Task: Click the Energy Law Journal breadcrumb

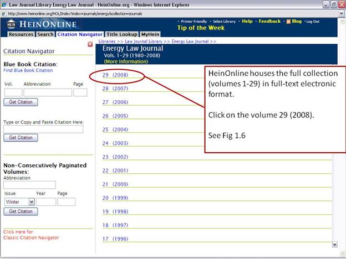Action: (x=190, y=42)
